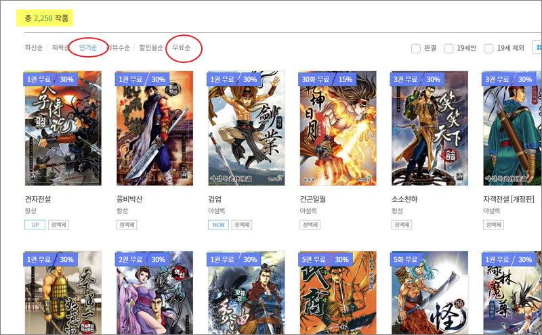Click the 풍비박산 title link
The image size is (542, 335).
(129, 199)
